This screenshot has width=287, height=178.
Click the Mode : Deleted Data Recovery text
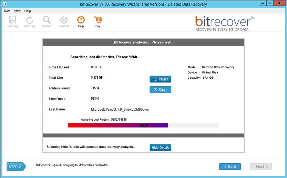pos(211,67)
